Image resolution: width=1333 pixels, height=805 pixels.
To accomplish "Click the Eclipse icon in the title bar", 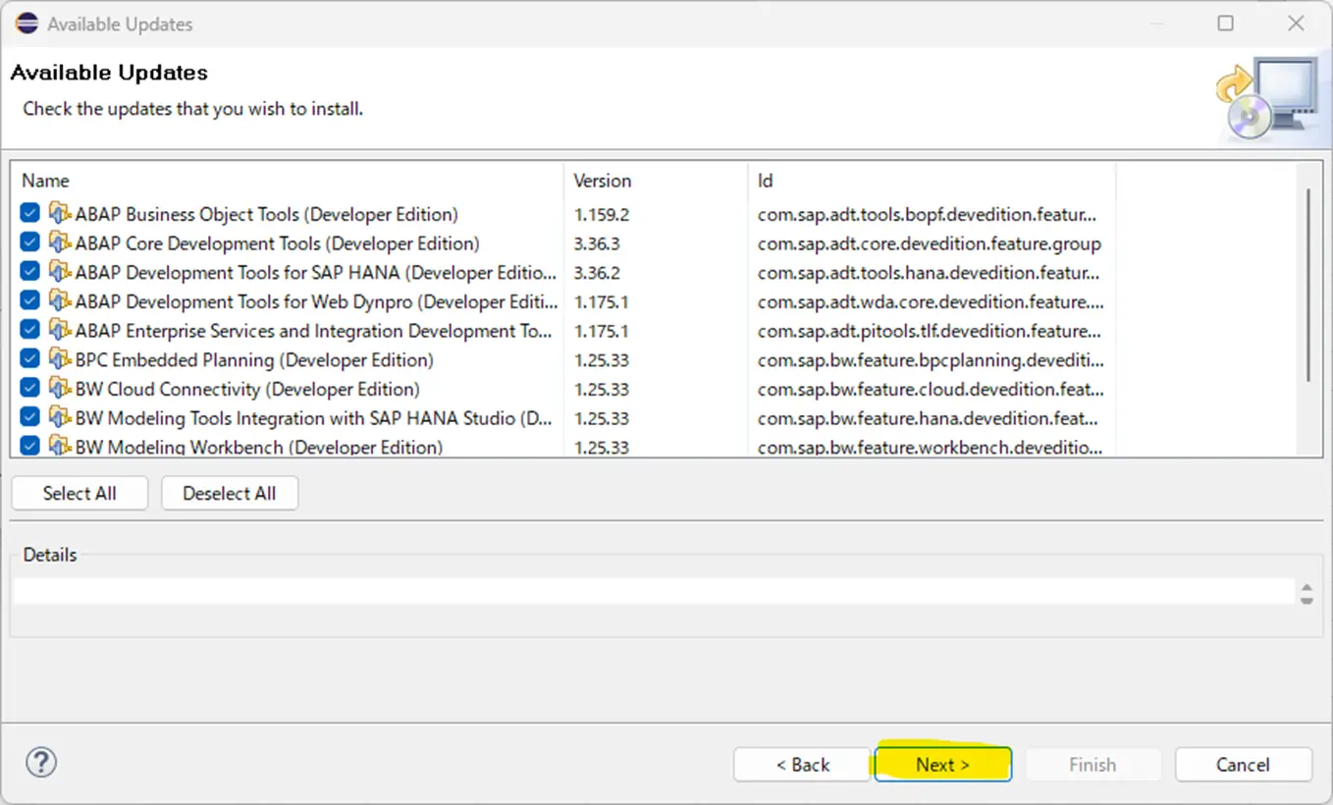I will click(27, 23).
